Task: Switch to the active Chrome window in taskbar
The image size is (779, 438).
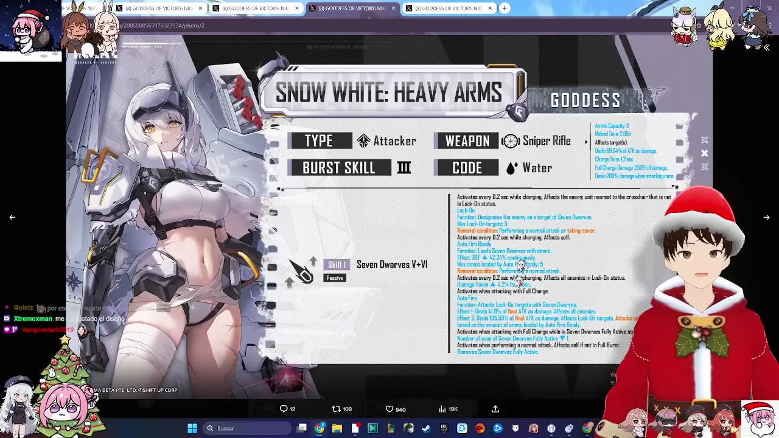Action: (x=320, y=428)
